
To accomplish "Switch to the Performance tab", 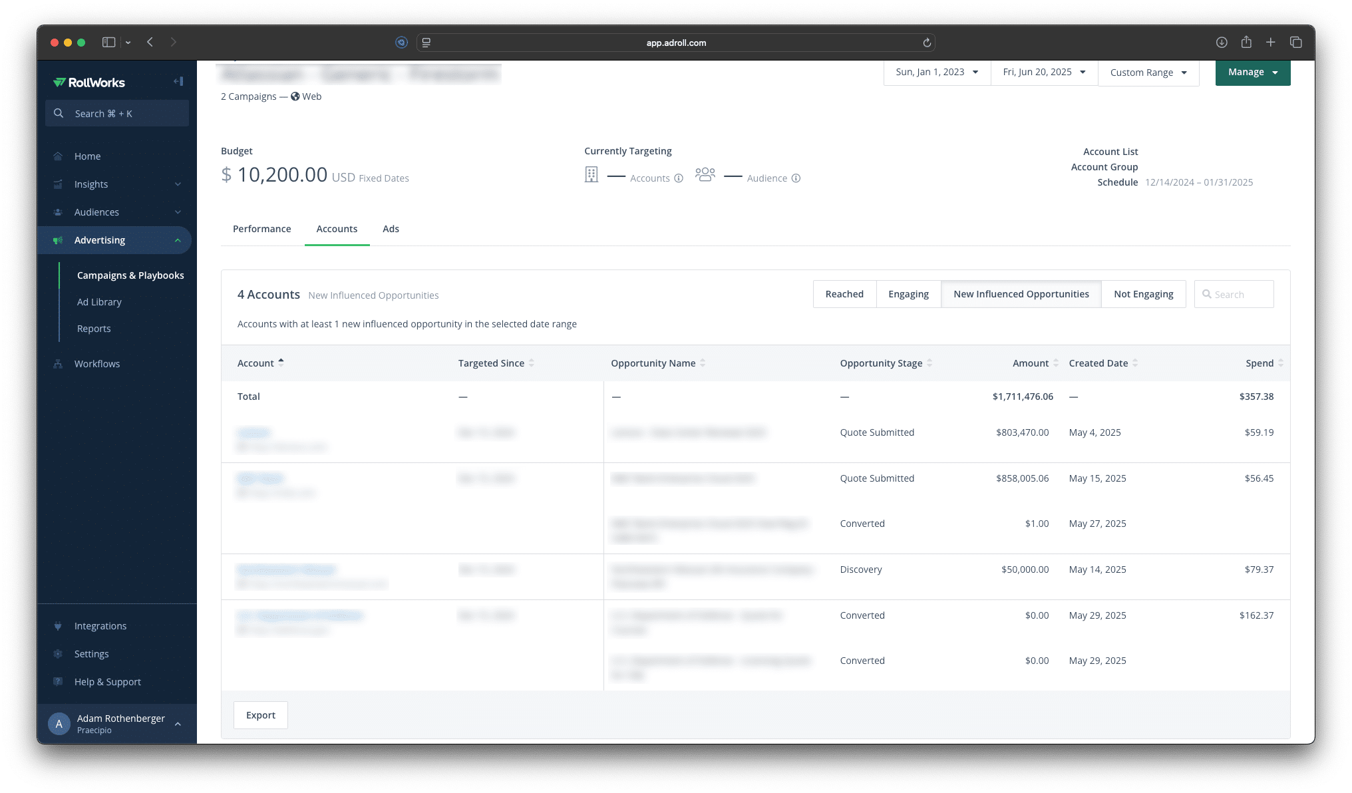I will point(261,229).
